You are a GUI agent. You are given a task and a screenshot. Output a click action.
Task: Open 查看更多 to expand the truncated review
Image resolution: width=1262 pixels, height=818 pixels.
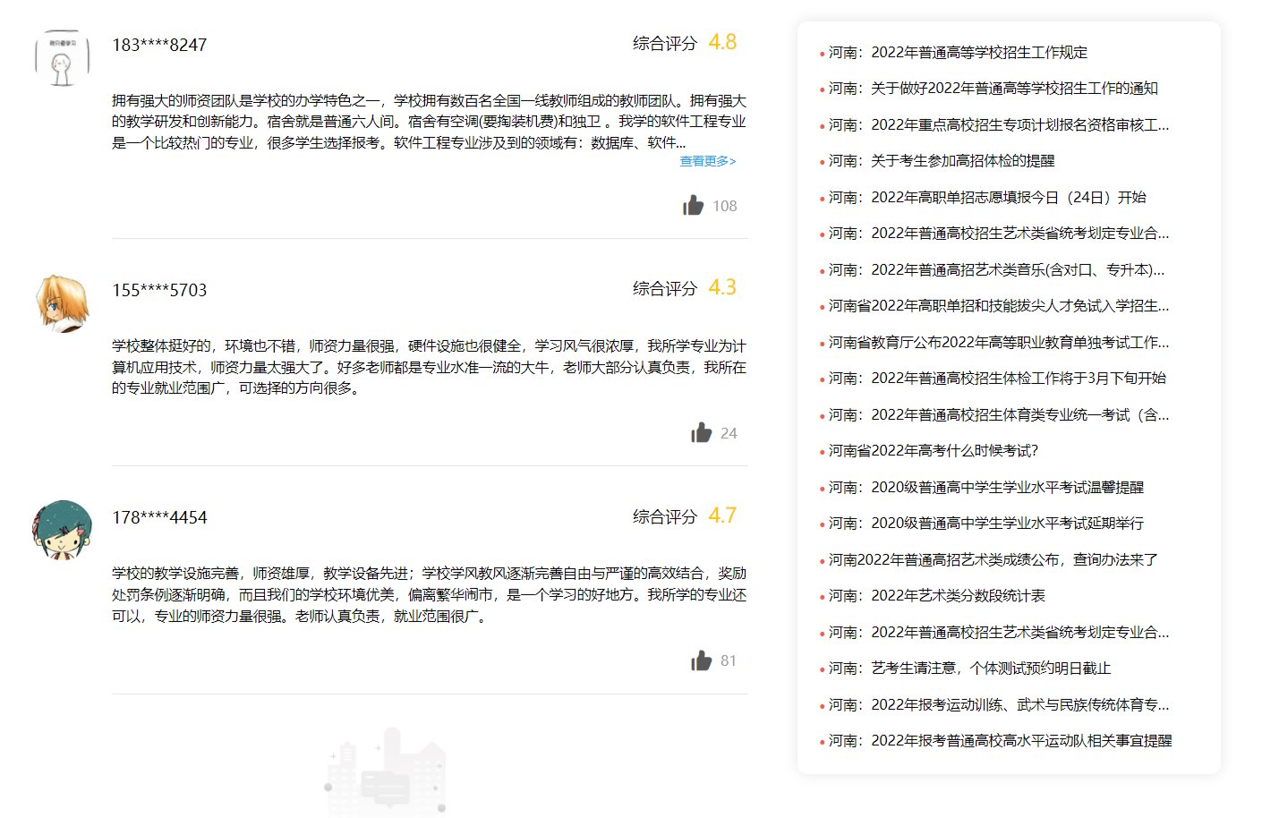[705, 160]
